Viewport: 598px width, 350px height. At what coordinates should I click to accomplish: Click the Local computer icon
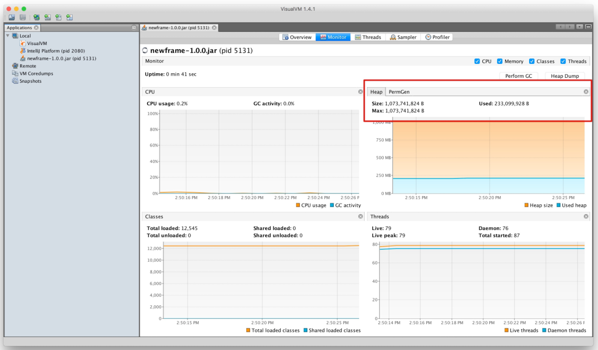15,36
